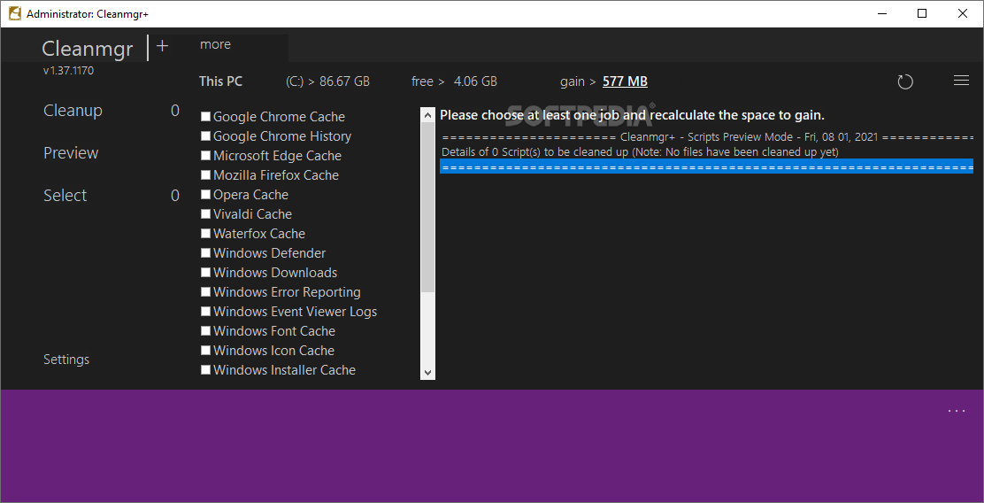Select Windows Icon Cache checkbox
This screenshot has width=984, height=503.
click(x=205, y=350)
